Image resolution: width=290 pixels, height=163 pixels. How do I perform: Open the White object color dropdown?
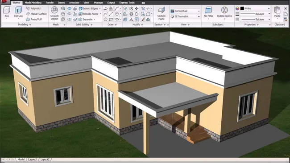[x=255, y=8]
